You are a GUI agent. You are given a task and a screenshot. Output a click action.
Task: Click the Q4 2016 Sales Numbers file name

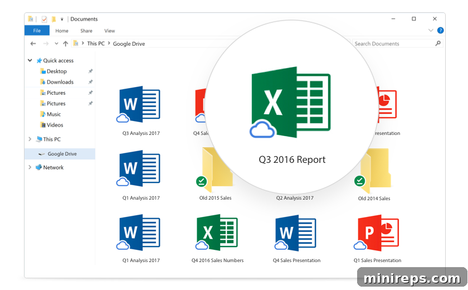click(217, 260)
